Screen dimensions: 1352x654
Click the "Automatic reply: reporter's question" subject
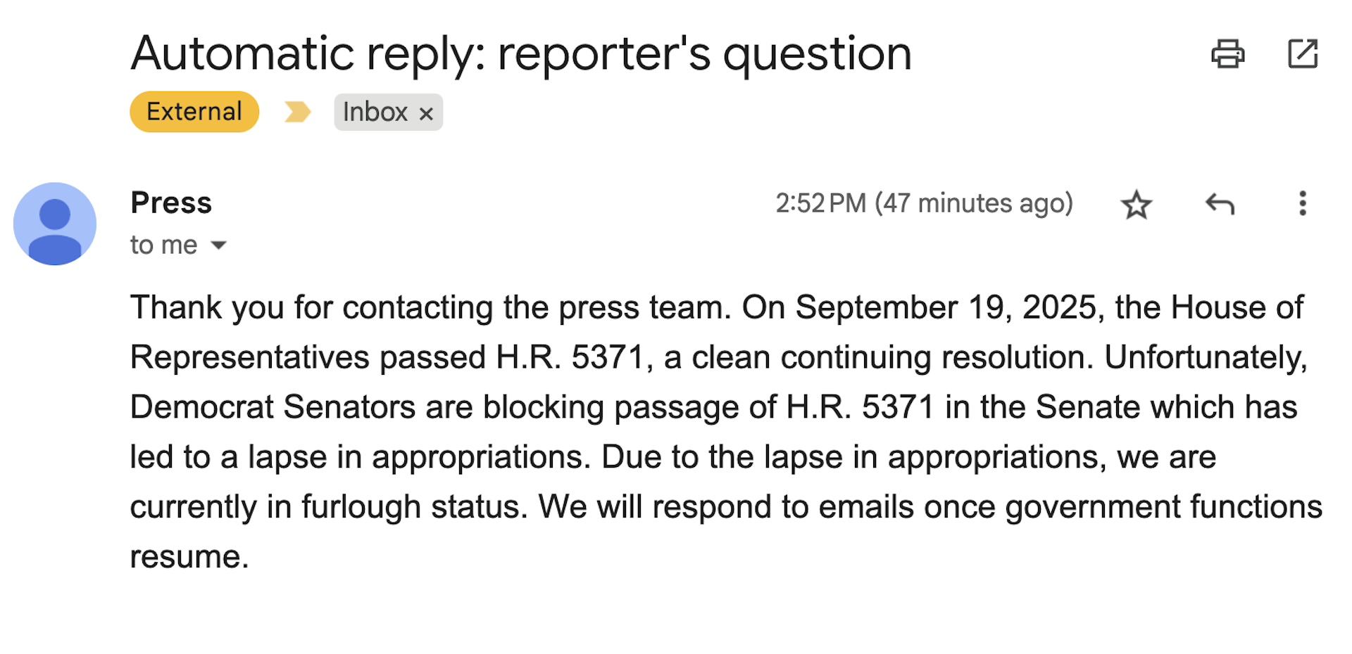(x=521, y=53)
